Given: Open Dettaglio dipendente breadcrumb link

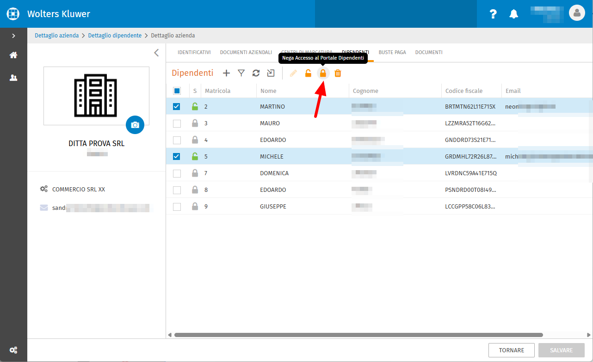Looking at the screenshot, I should (x=115, y=36).
